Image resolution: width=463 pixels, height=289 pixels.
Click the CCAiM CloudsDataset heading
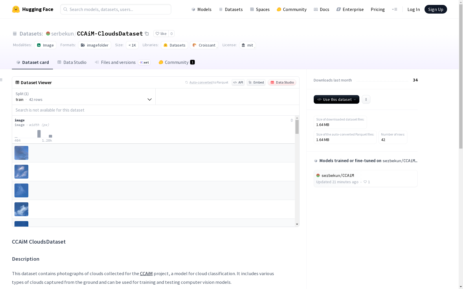39,242
